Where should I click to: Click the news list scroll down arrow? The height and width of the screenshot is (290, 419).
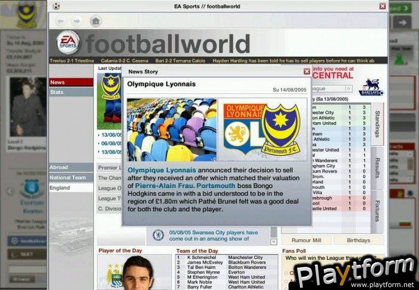coord(274,242)
